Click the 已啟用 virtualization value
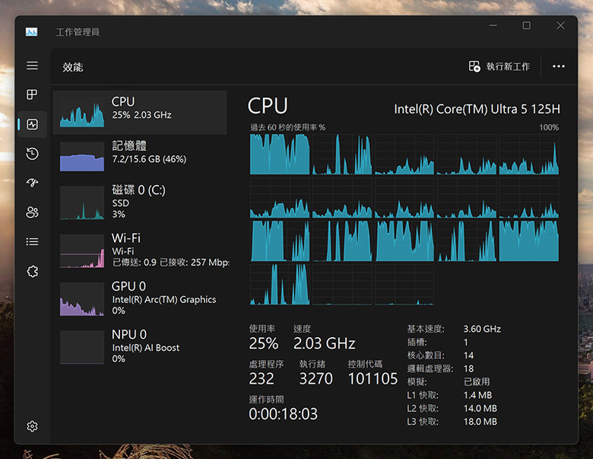593x459 pixels. [477, 382]
